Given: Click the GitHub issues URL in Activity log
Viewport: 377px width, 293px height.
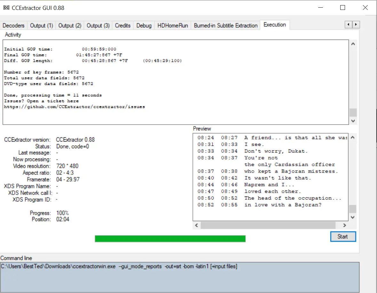Looking at the screenshot, I should click(75, 107).
